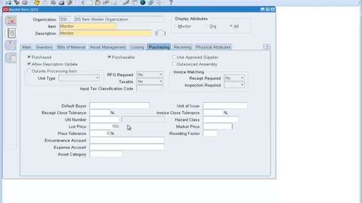Open Window Help question mark icon
Image resolution: width=362 pixels, height=203 pixels.
171,2
